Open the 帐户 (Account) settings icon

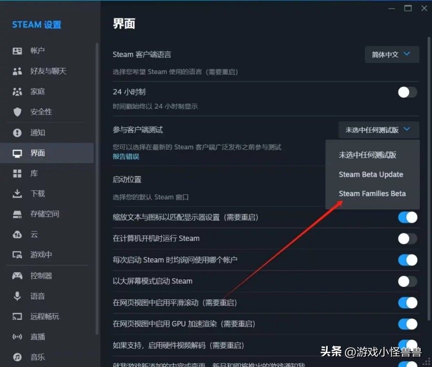click(x=17, y=51)
